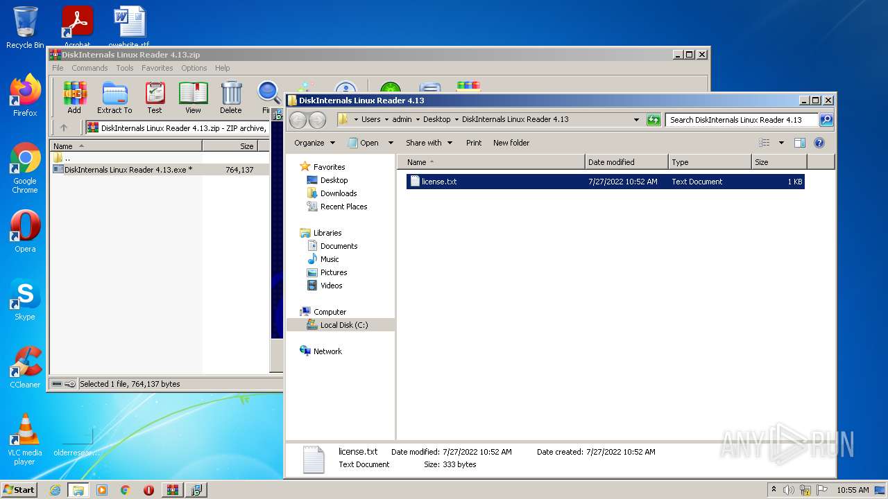This screenshot has height=499, width=888.
Task: Open WinRAR Options menu
Action: pos(194,68)
